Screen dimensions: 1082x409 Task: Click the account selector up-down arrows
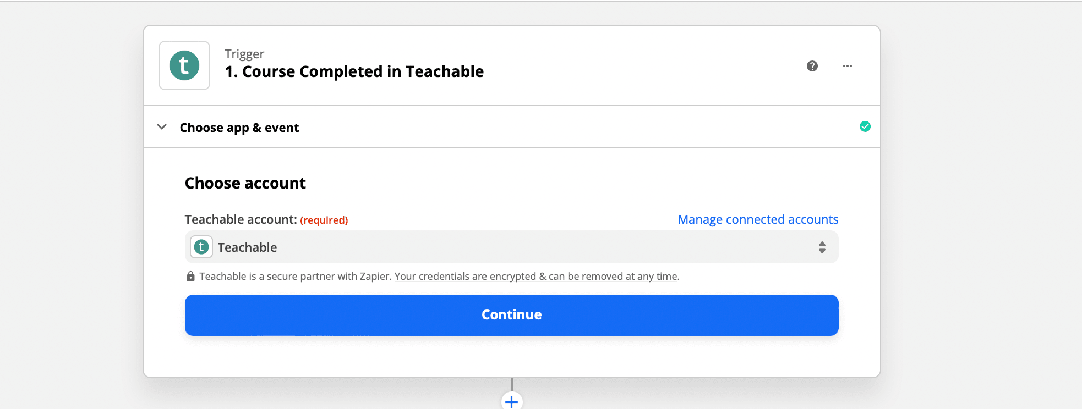(822, 247)
